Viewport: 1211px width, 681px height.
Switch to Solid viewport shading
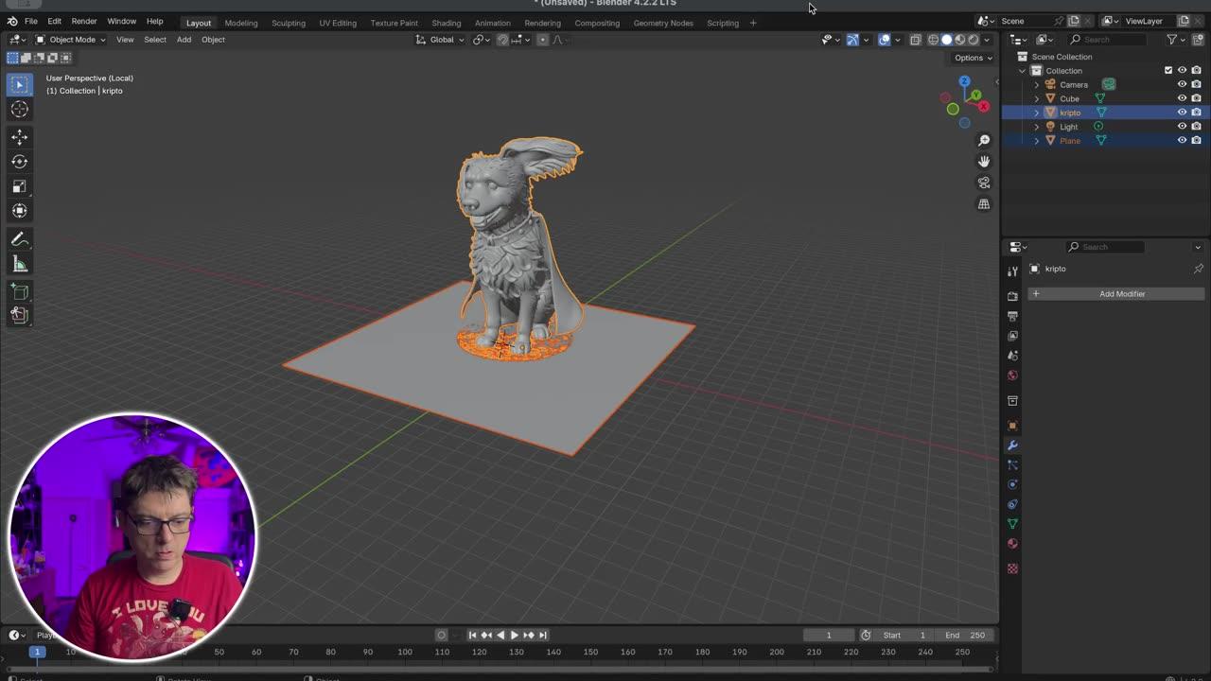click(x=947, y=40)
